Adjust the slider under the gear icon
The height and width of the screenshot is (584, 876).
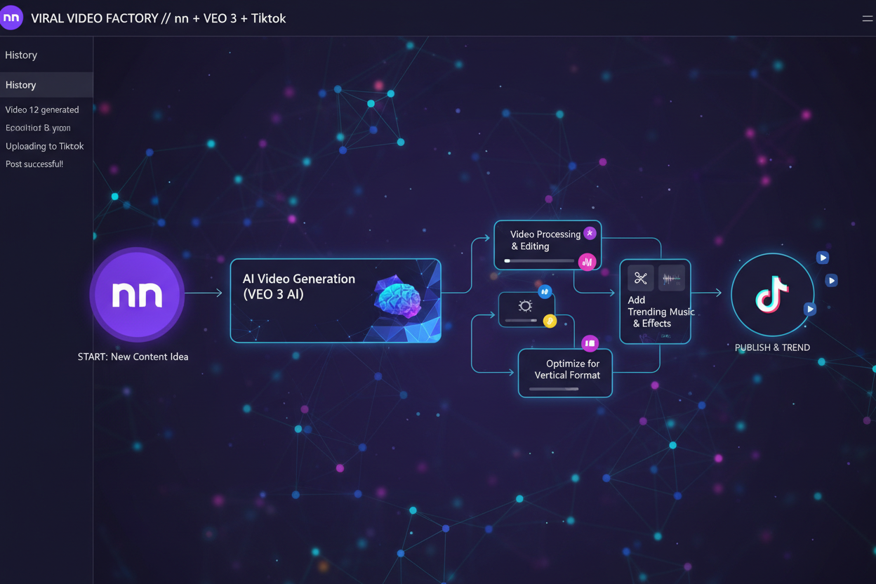click(x=521, y=321)
